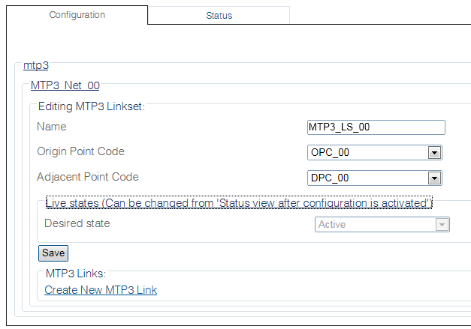The height and width of the screenshot is (329, 471).
Task: Open the MTP3_Net_00 link
Action: point(65,86)
